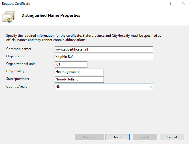The height and width of the screenshot is (144, 189).
Task: Click the "Country/region:" label
Action: 18,86
